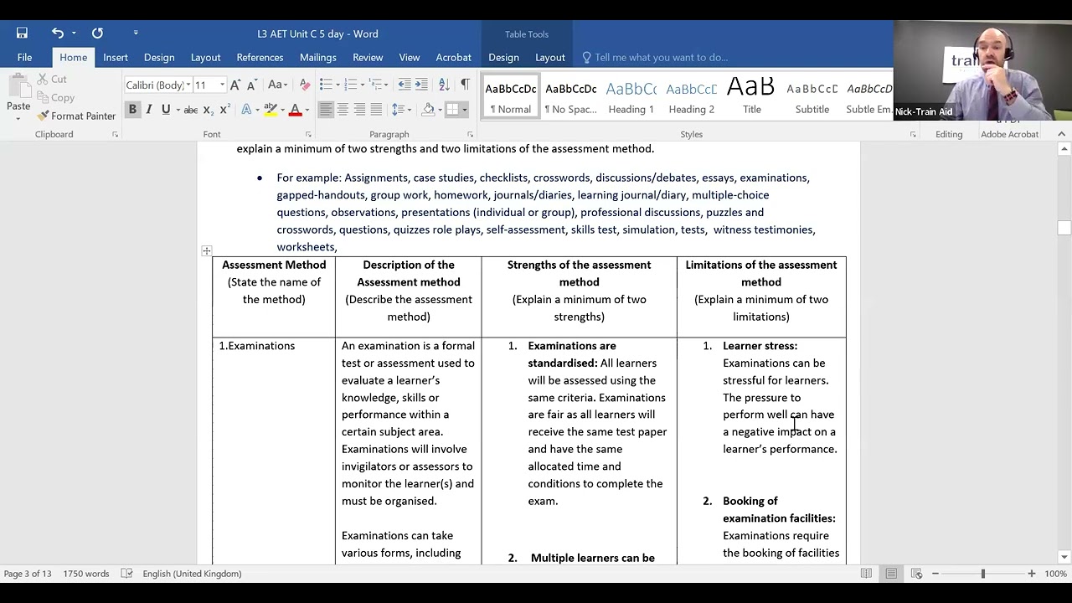Click the Undo arrow
Viewport: 1072px width, 603px height.
[x=57, y=33]
